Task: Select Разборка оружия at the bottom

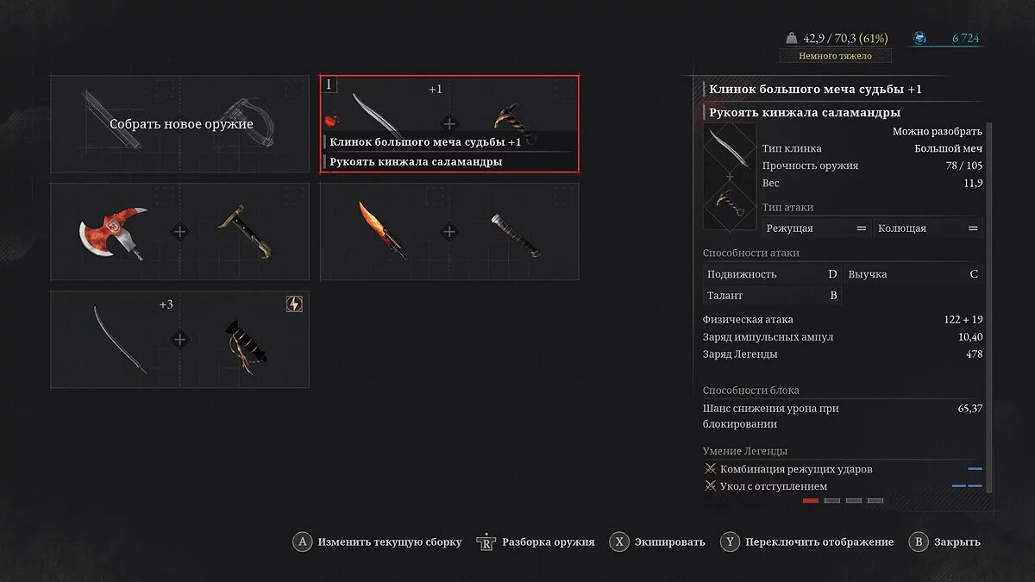Action: pyautogui.click(x=536, y=542)
